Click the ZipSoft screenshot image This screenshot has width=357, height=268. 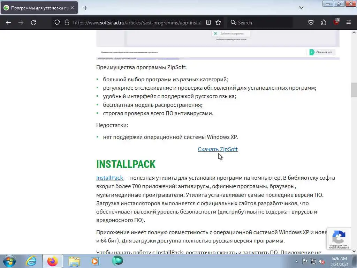pyautogui.click(x=218, y=45)
